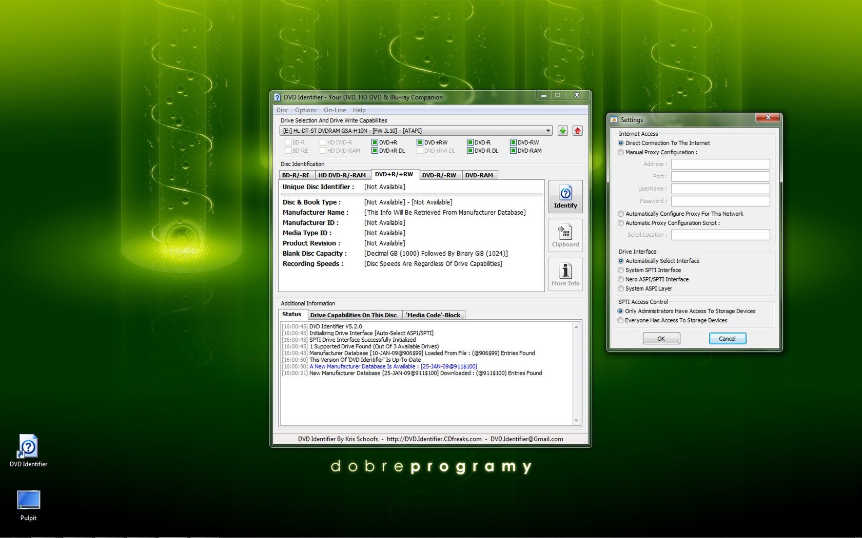Screen dimensions: 862x538
Task: Select System SPTI Interface option
Action: (621, 270)
